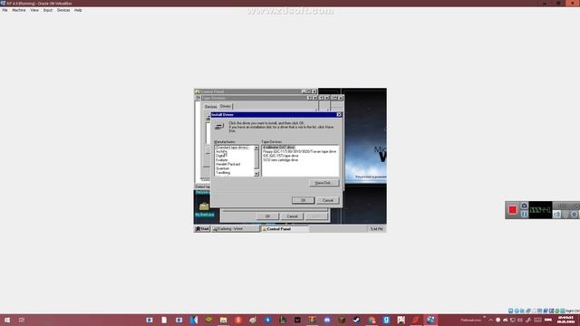580x326 pixels.
Task: Open the VirtualBox Help menu
Action: [x=78, y=10]
